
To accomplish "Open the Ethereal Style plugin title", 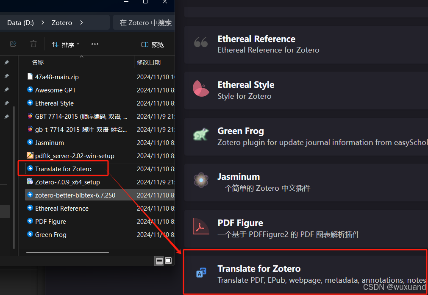I will tap(246, 85).
